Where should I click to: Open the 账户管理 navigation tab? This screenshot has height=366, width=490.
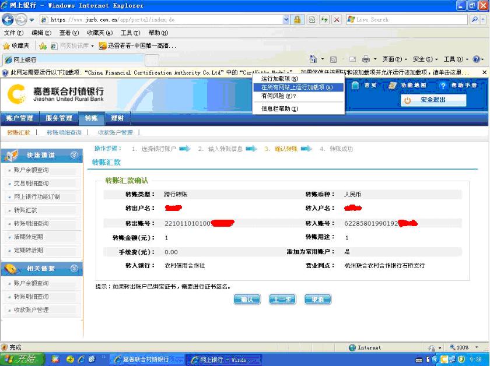(20, 118)
